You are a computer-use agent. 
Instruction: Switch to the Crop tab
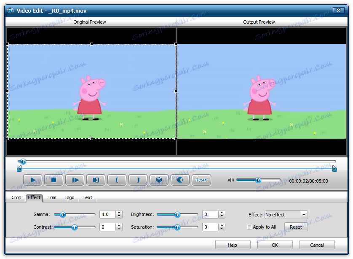click(16, 197)
